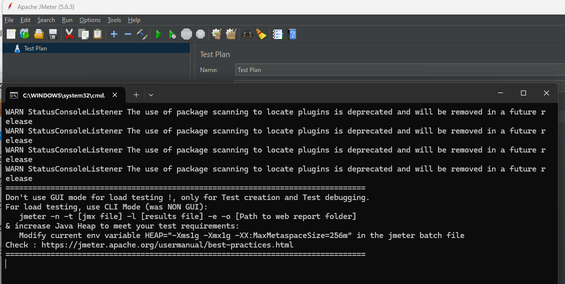Expand all tree nodes with plus icon
This screenshot has width=565, height=284.
(x=114, y=34)
